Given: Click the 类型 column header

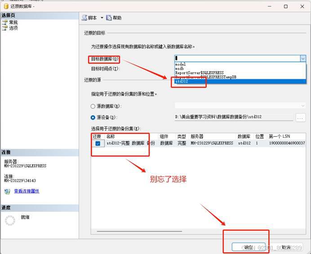Looking at the screenshot, I should [182, 136].
